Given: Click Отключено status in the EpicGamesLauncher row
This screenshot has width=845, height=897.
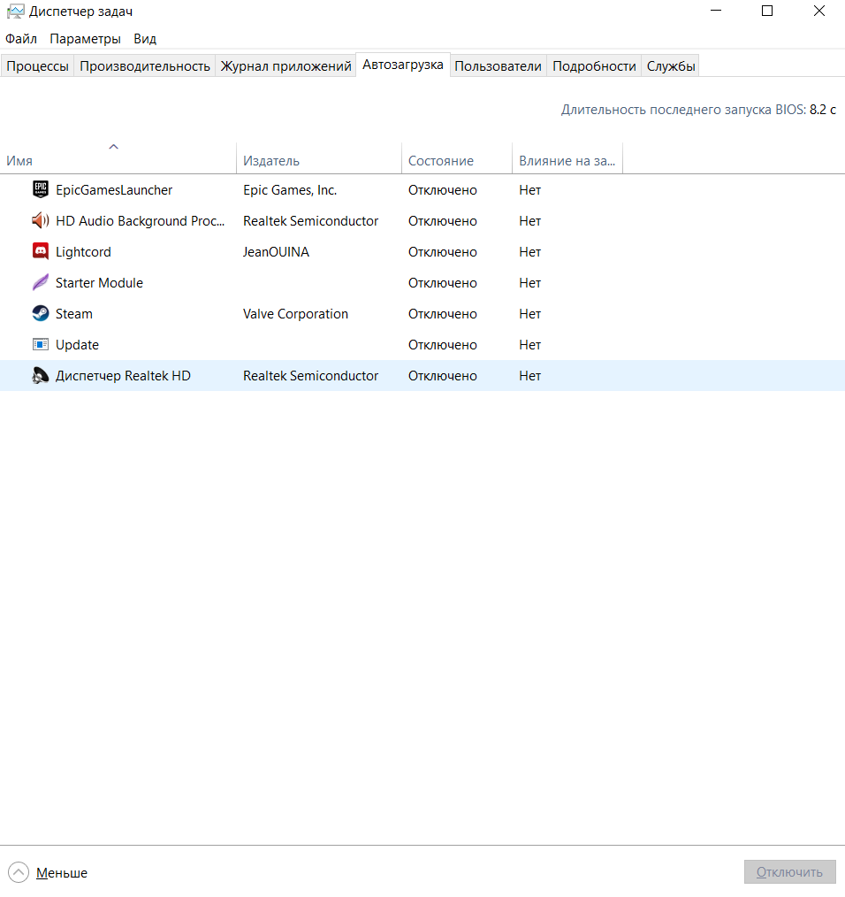Looking at the screenshot, I should point(443,190).
